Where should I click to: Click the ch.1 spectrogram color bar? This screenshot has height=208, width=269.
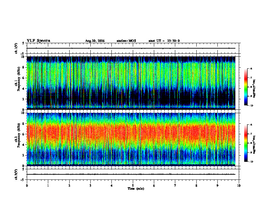246,87
